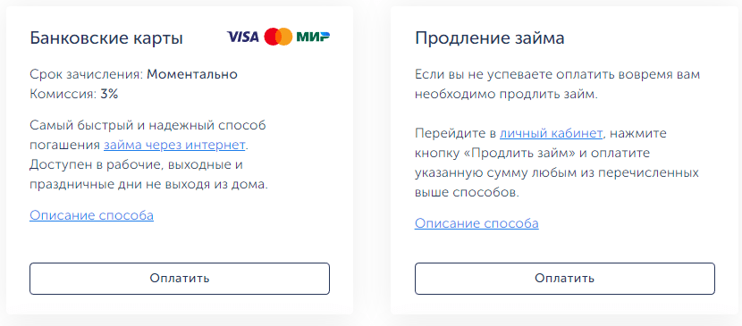Click the «Комиссия:» label
Viewport: 742px width, 326px height.
point(63,95)
